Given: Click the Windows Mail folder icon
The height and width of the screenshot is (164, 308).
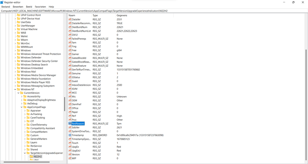Looking at the screenshot, I should click(x=18, y=72).
